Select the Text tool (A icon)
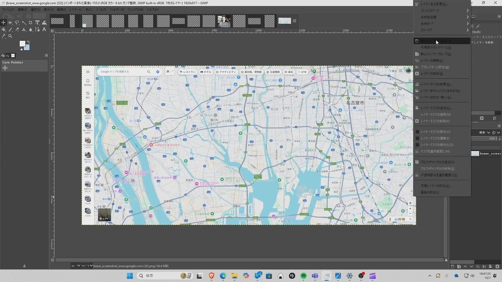 pos(44,29)
